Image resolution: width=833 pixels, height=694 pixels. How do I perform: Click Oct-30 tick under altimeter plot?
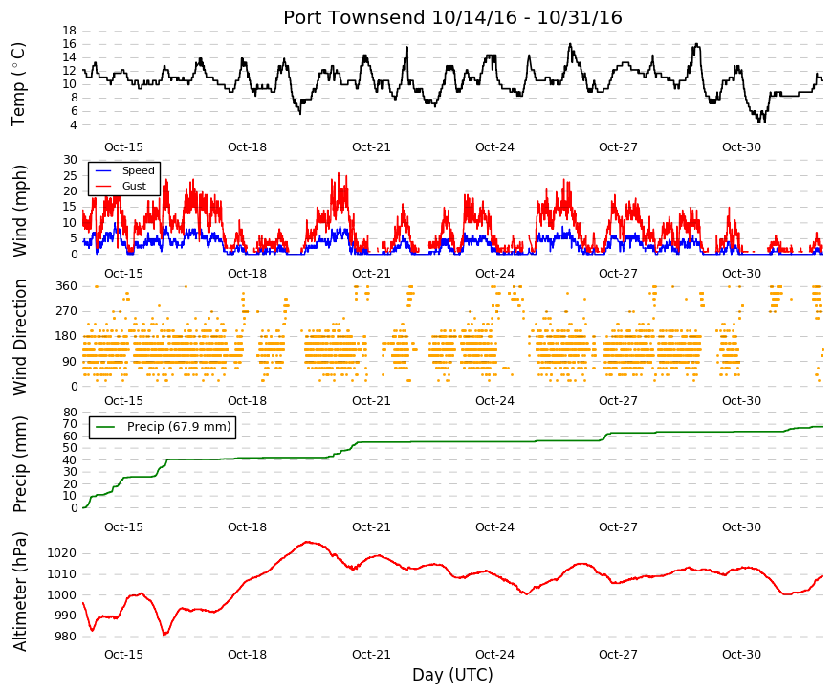741,654
